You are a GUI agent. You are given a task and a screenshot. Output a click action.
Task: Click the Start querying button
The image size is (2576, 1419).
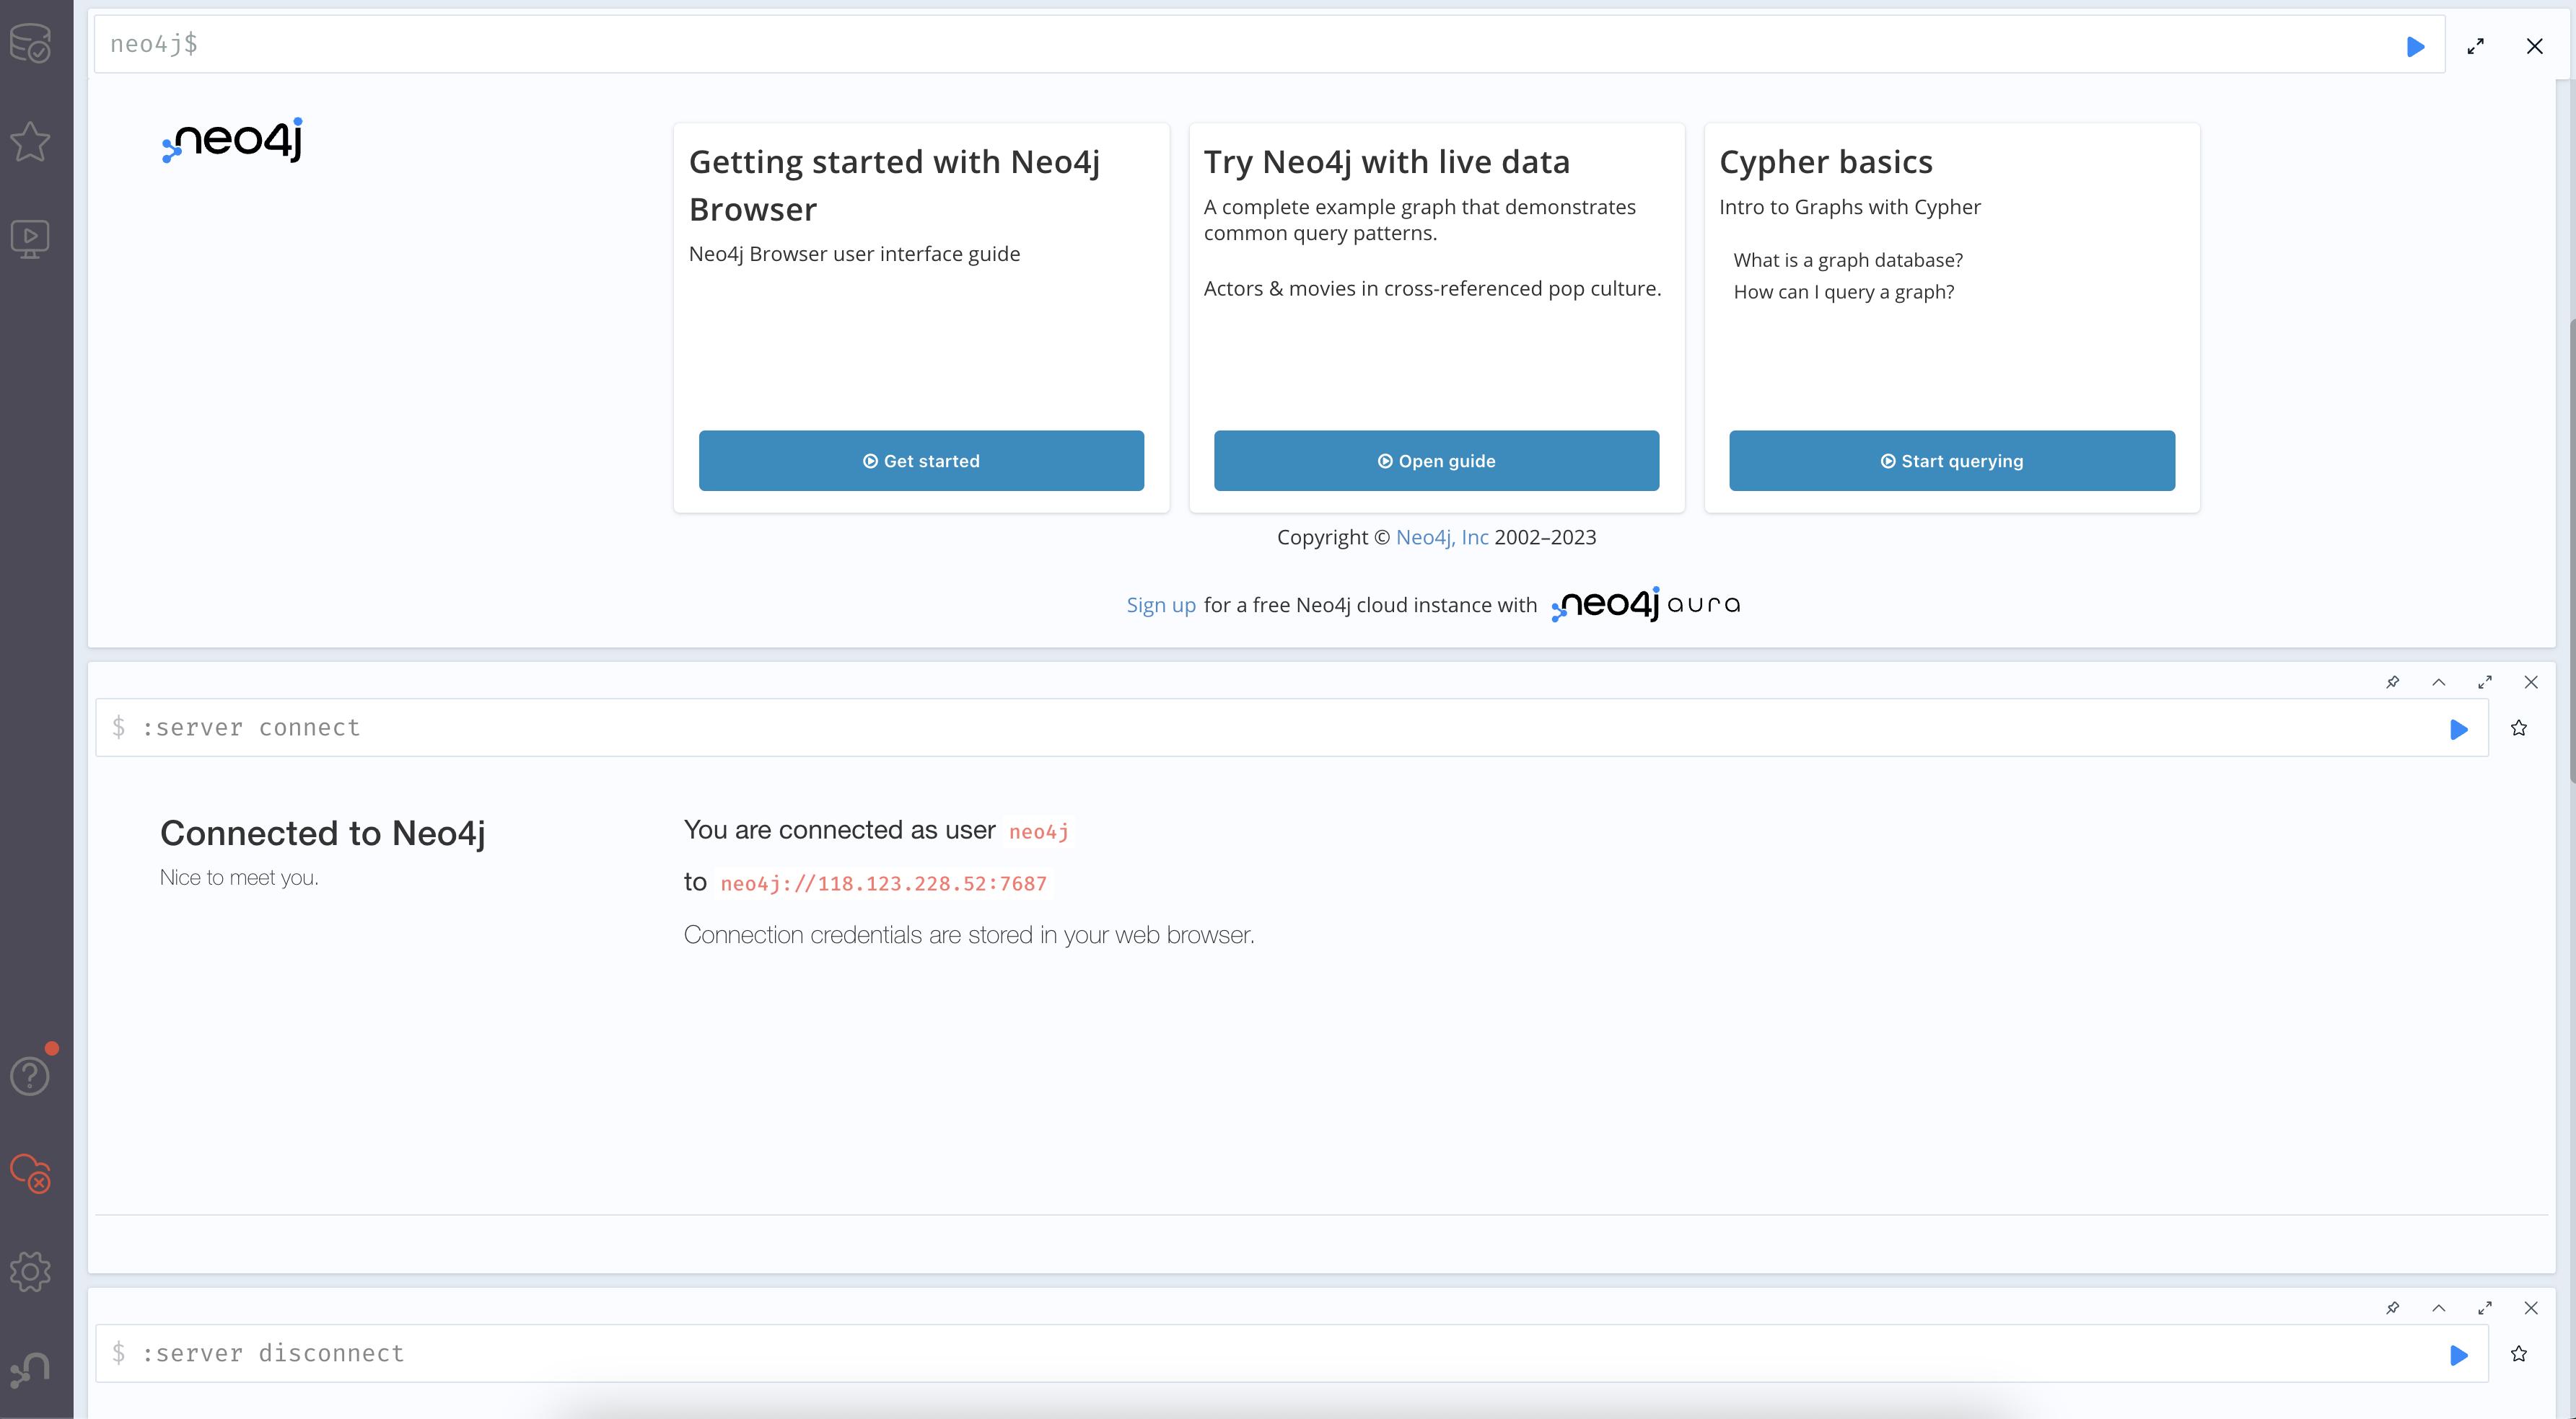pyautogui.click(x=1952, y=461)
